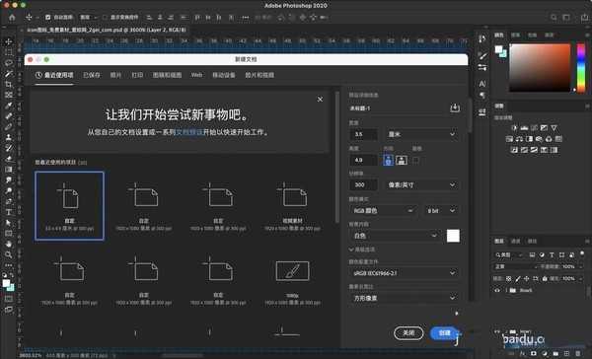The width and height of the screenshot is (592, 359).
Task: Open bit depth dropdown 8 bit
Action: pyautogui.click(x=441, y=211)
